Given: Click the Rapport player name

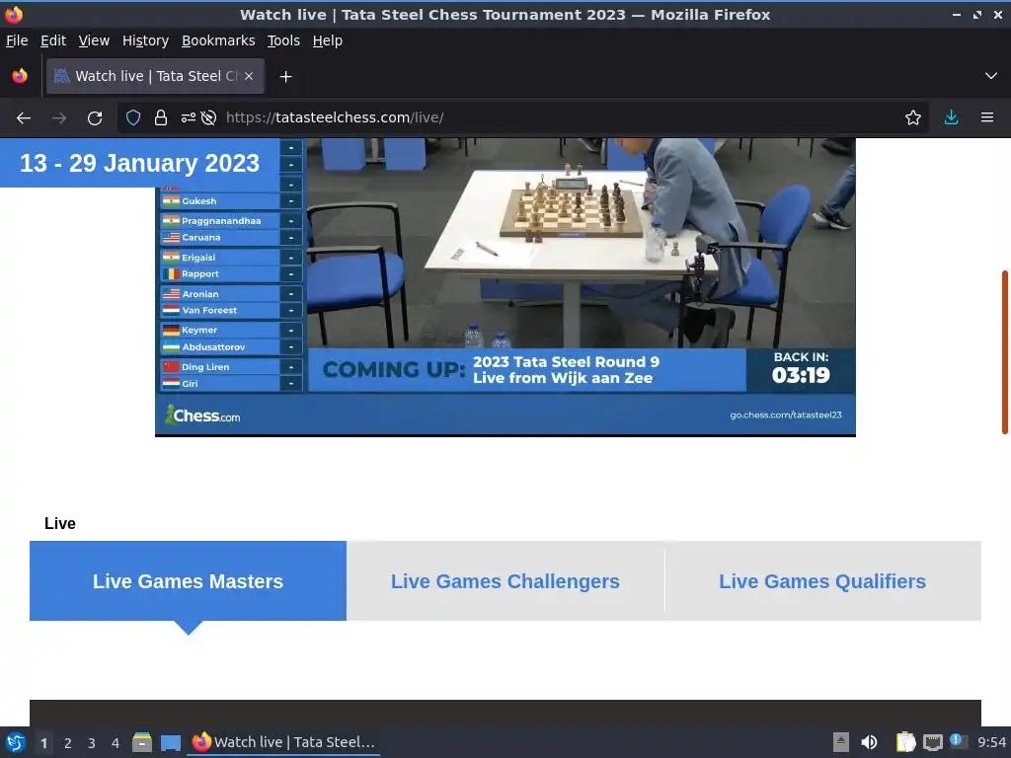Looking at the screenshot, I should click(x=200, y=274).
